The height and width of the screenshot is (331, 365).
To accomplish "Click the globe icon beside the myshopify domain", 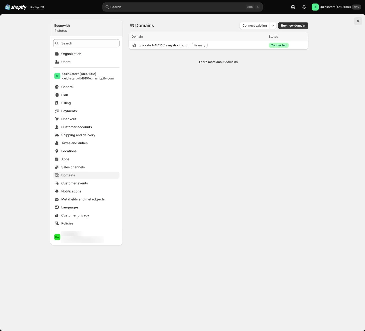I will 134,45.
